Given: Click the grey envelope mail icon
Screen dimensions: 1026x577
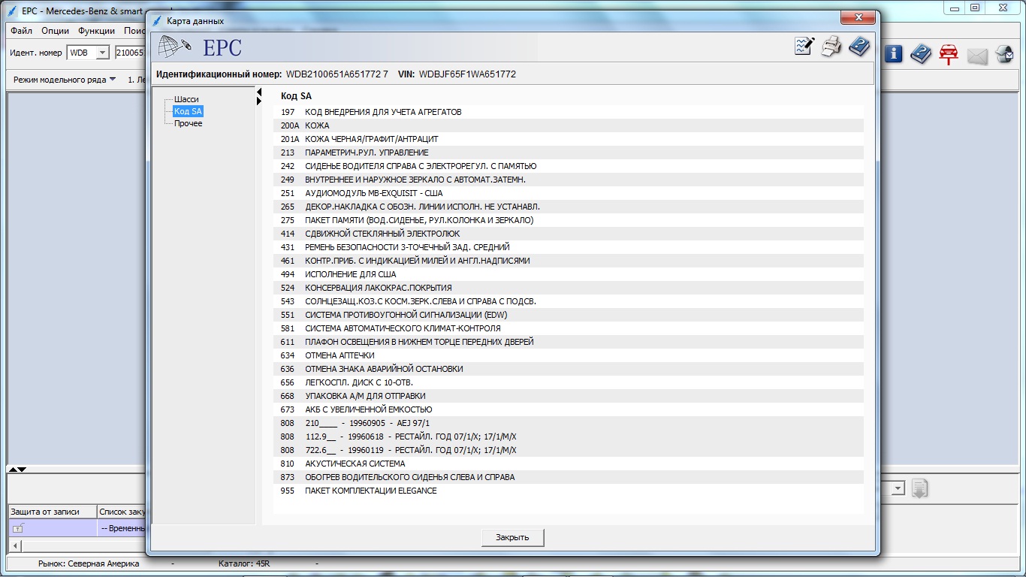Looking at the screenshot, I should 976,55.
